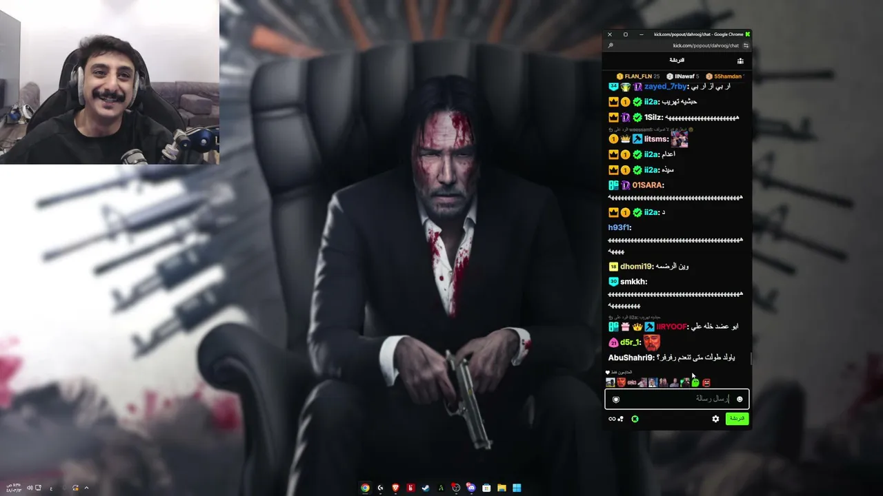Click the chat scrollbar thumb
The width and height of the screenshot is (883, 496).
750,358
